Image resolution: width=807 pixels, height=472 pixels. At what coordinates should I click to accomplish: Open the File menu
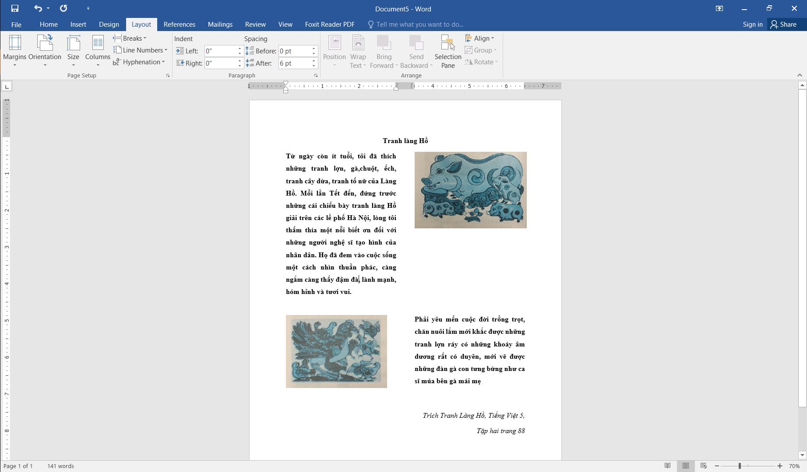[16, 24]
